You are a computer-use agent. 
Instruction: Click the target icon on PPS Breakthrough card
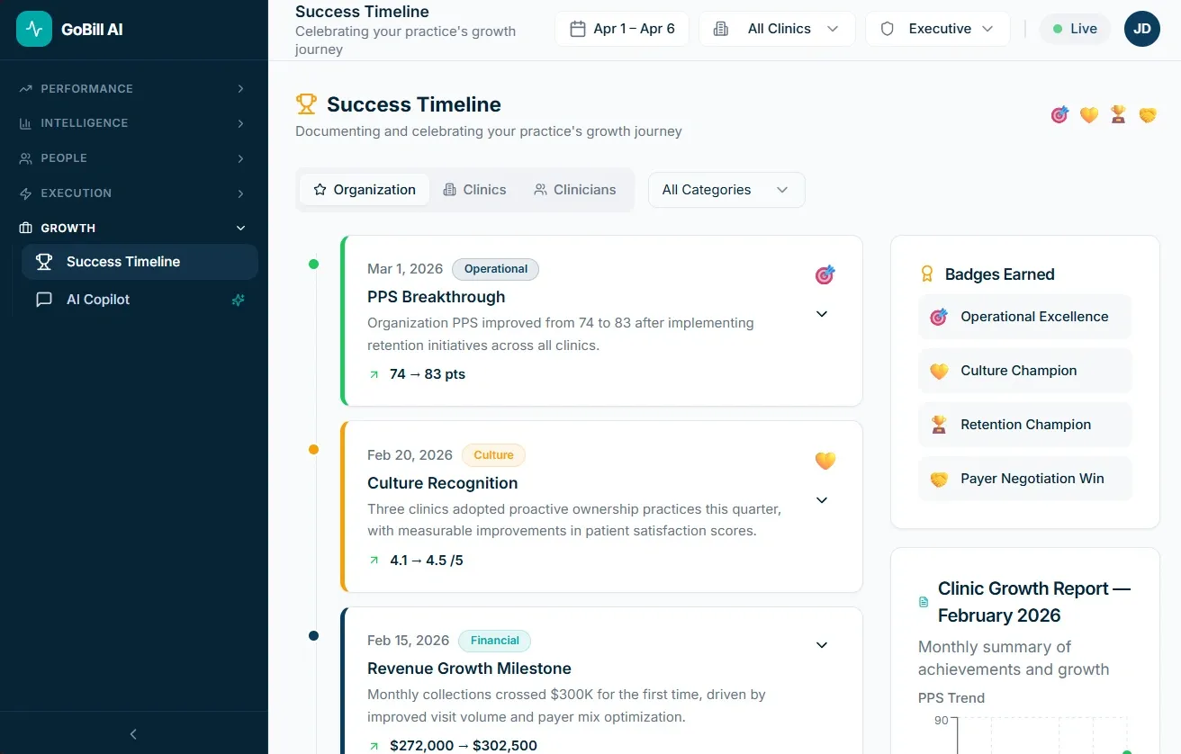(x=825, y=274)
